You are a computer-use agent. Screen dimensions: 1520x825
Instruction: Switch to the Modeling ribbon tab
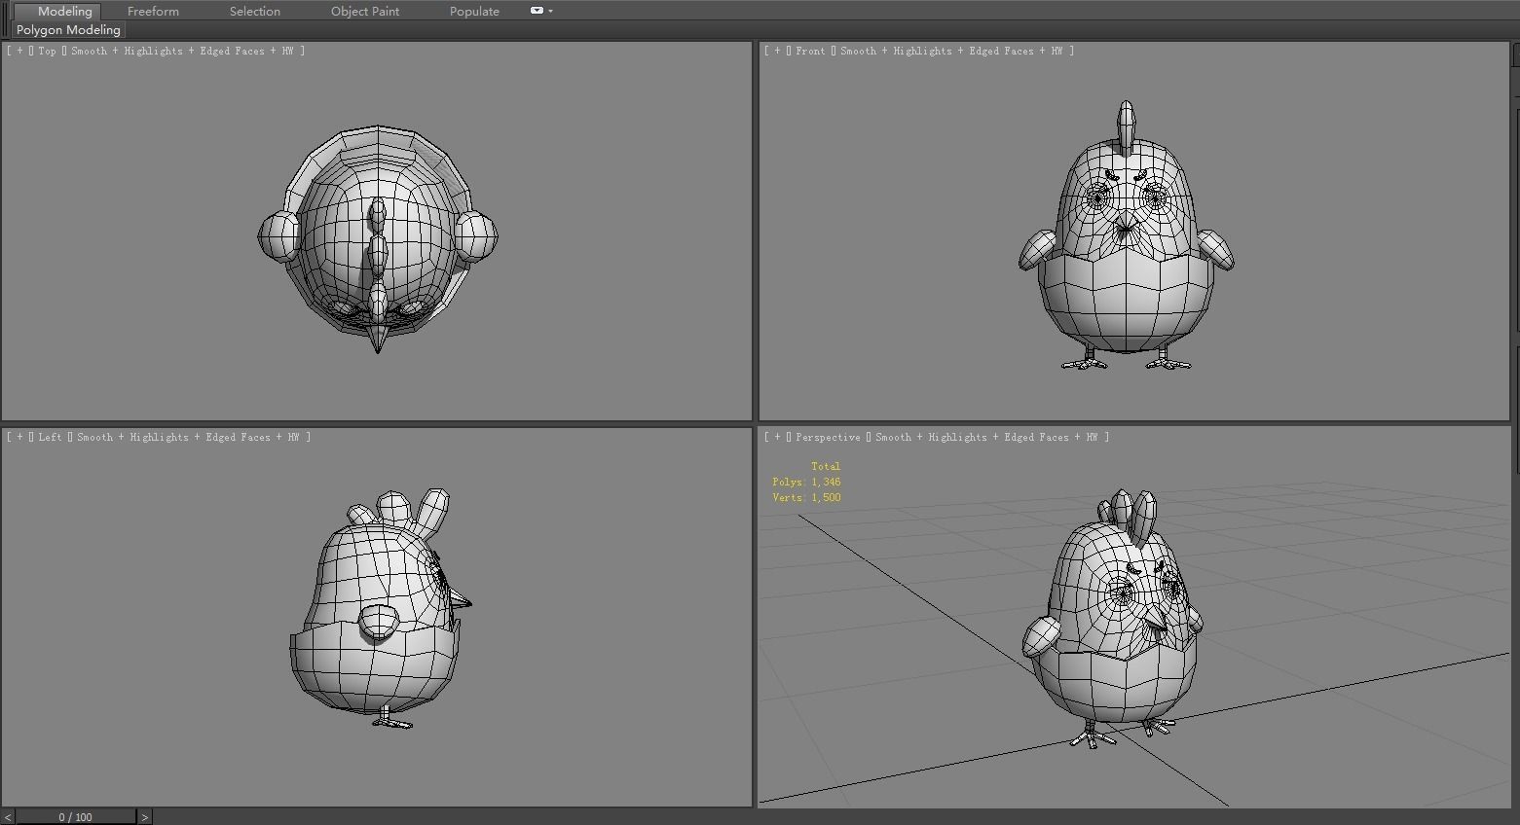64,11
